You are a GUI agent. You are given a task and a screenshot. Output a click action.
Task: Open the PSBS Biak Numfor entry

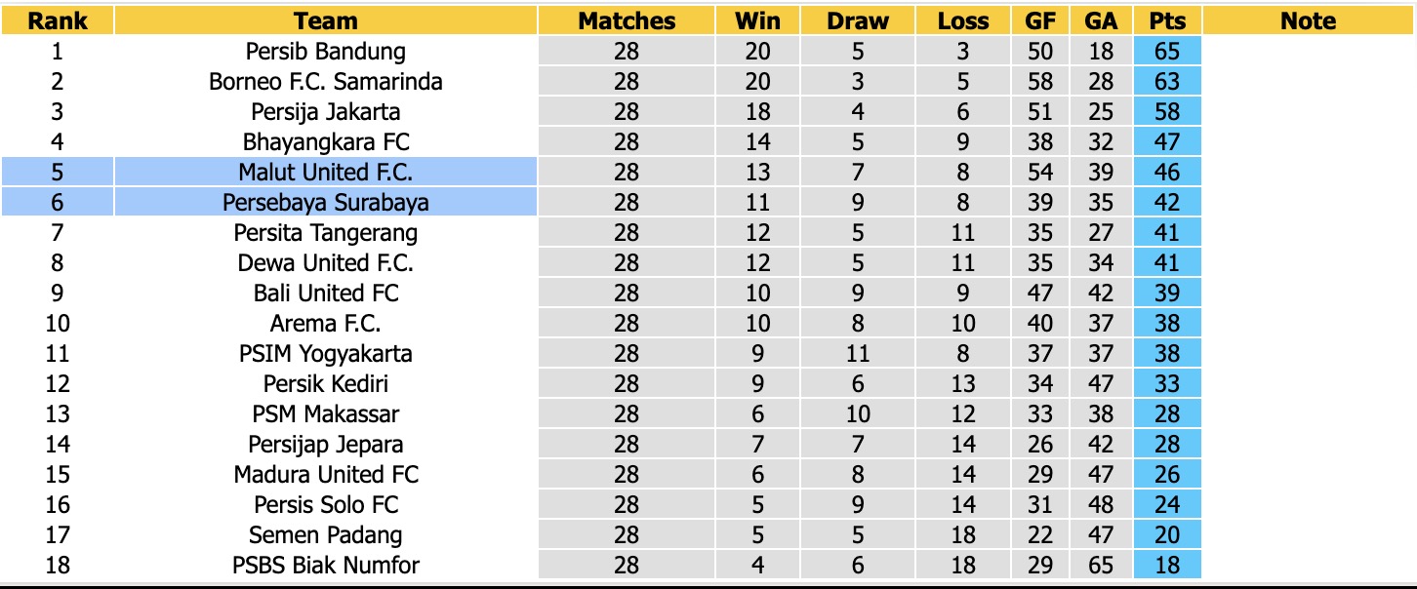326,565
